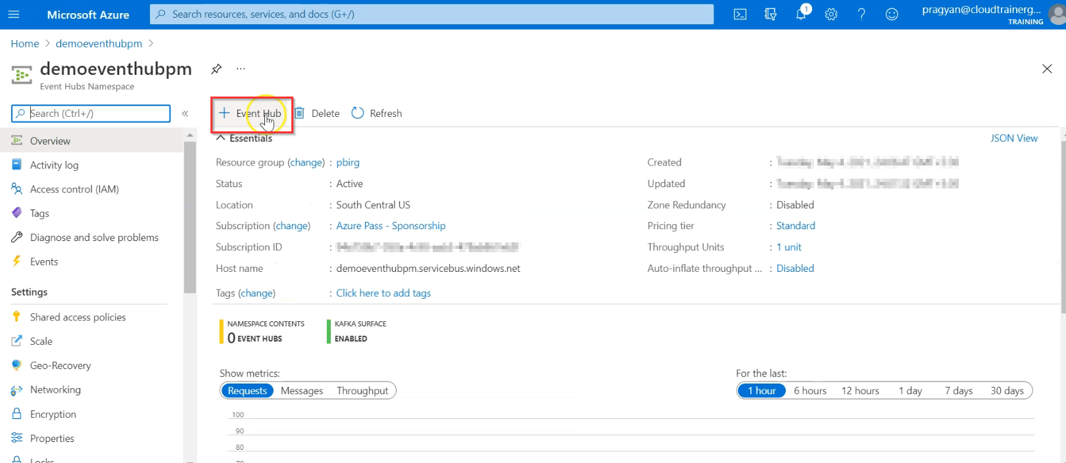The height and width of the screenshot is (463, 1066).
Task: Open the 1 unit throughput link
Action: (788, 247)
